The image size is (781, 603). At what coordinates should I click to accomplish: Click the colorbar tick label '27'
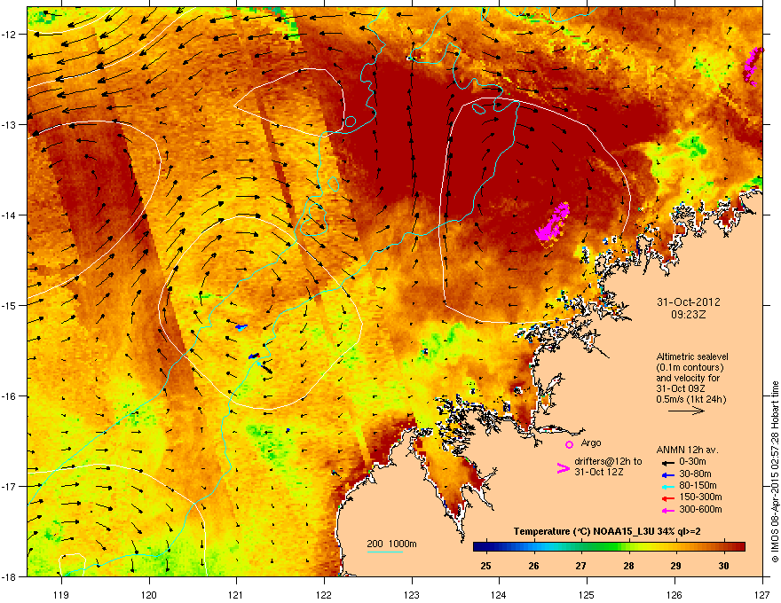click(580, 566)
